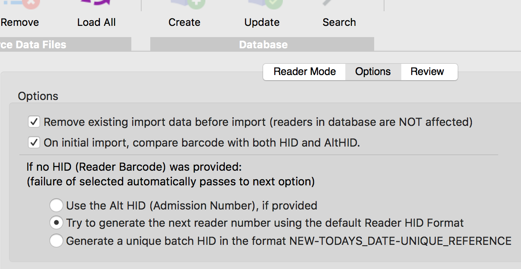The width and height of the screenshot is (521, 269).
Task: Click the purple Load All icon
Action: [96, 3]
